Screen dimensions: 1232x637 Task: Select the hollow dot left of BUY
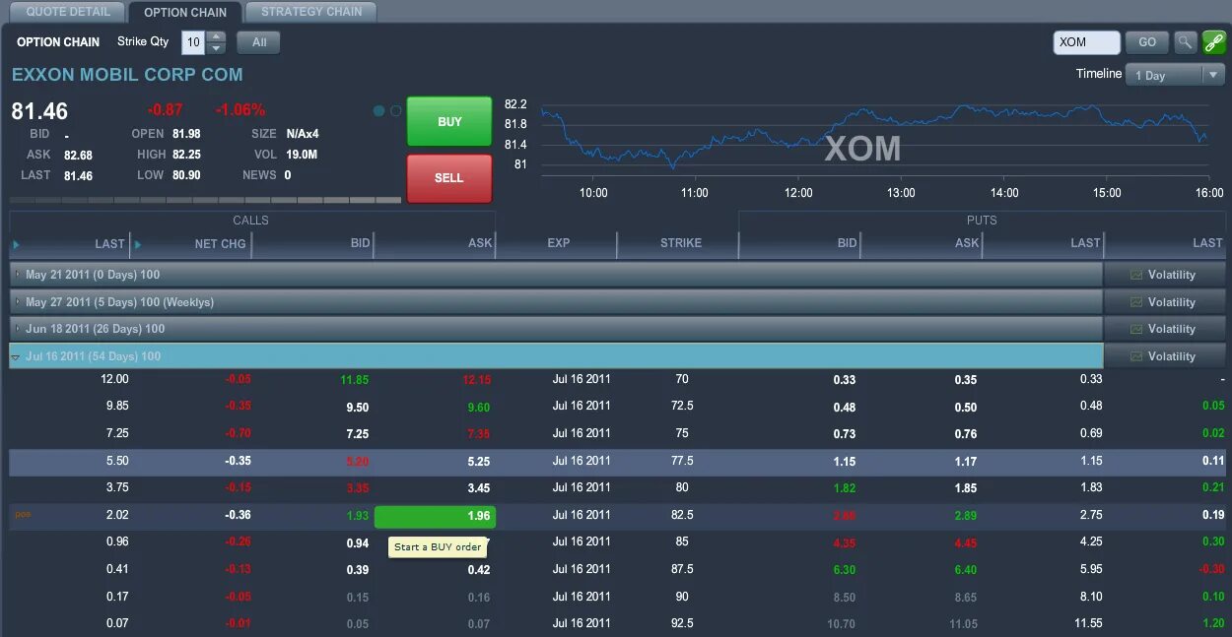(x=396, y=111)
